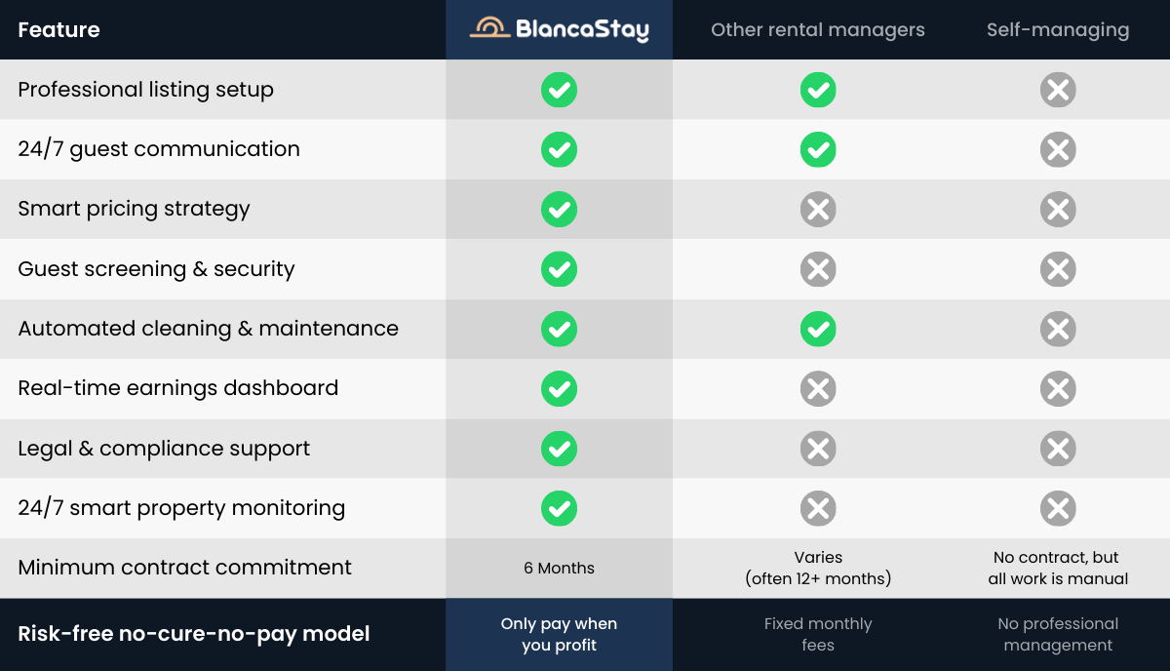1170x671 pixels.
Task: Click BlancaStay checkmark for 24/7 smart property monitoring
Action: click(x=559, y=508)
